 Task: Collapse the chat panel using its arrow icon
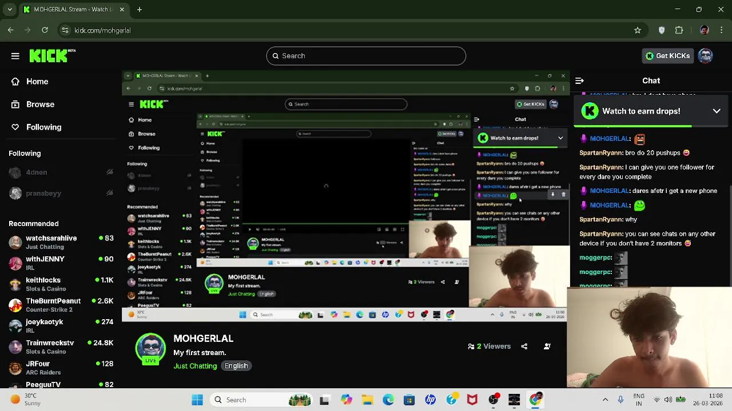point(579,81)
